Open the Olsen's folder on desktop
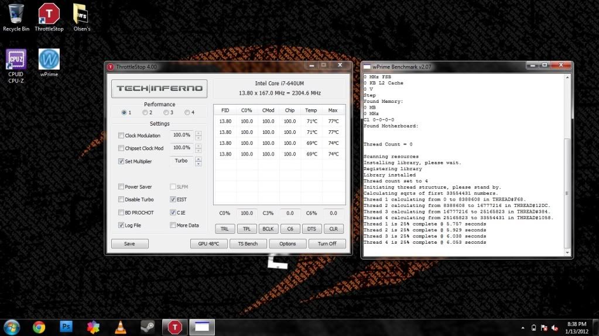This screenshot has height=336, width=599. [81, 17]
